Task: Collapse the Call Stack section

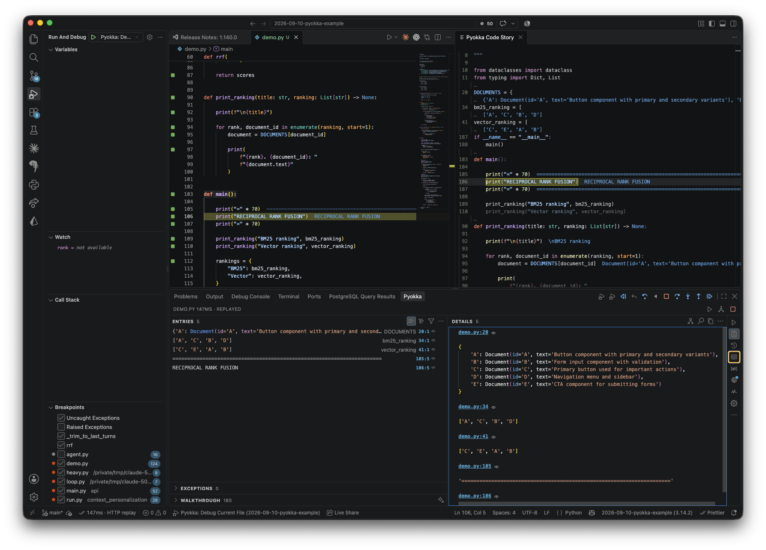Action: click(x=64, y=300)
